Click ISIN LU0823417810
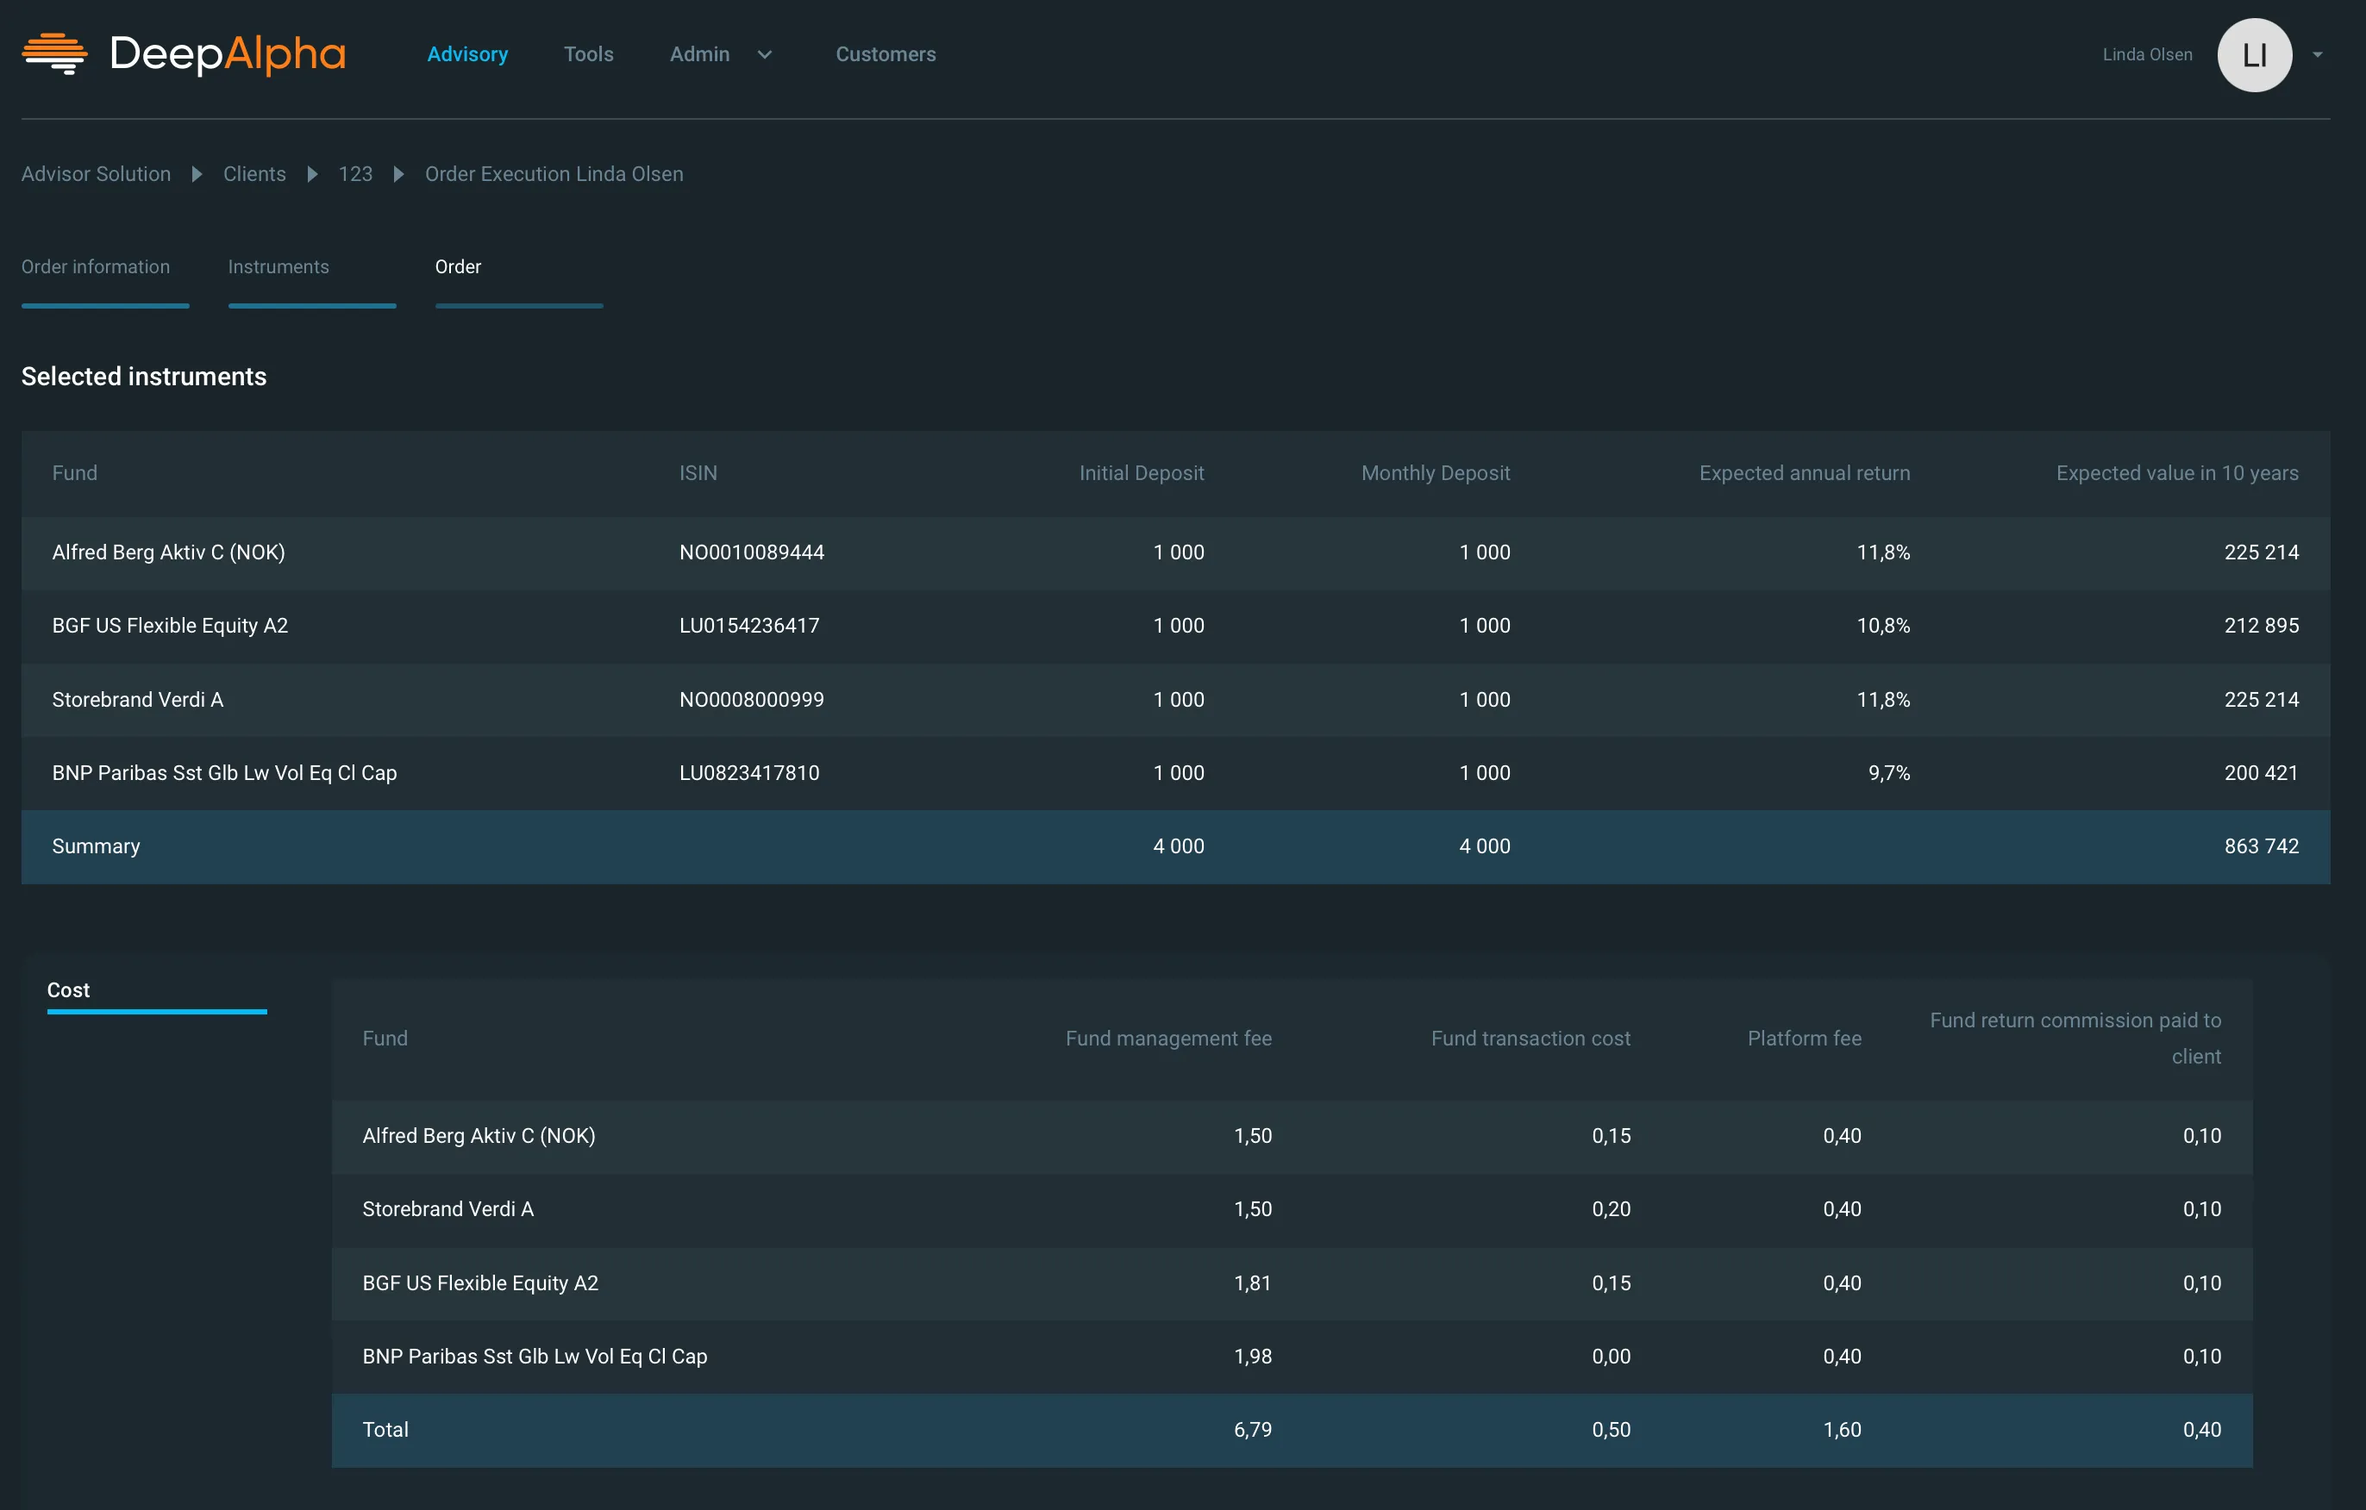The width and height of the screenshot is (2366, 1510). (749, 772)
